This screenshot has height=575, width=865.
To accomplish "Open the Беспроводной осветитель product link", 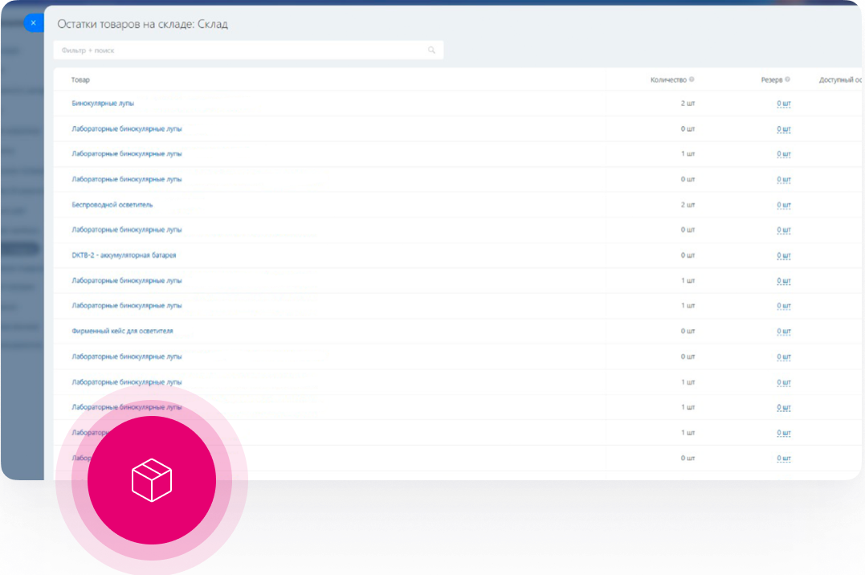I will pyautogui.click(x=112, y=205).
